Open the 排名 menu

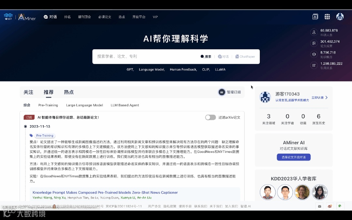coord(67,17)
